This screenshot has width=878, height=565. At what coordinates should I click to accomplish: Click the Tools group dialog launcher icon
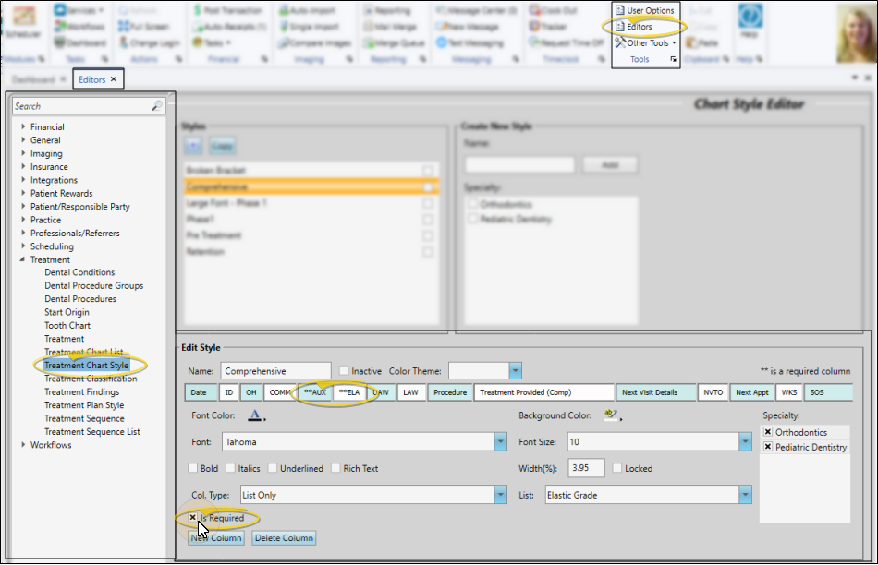pos(674,60)
